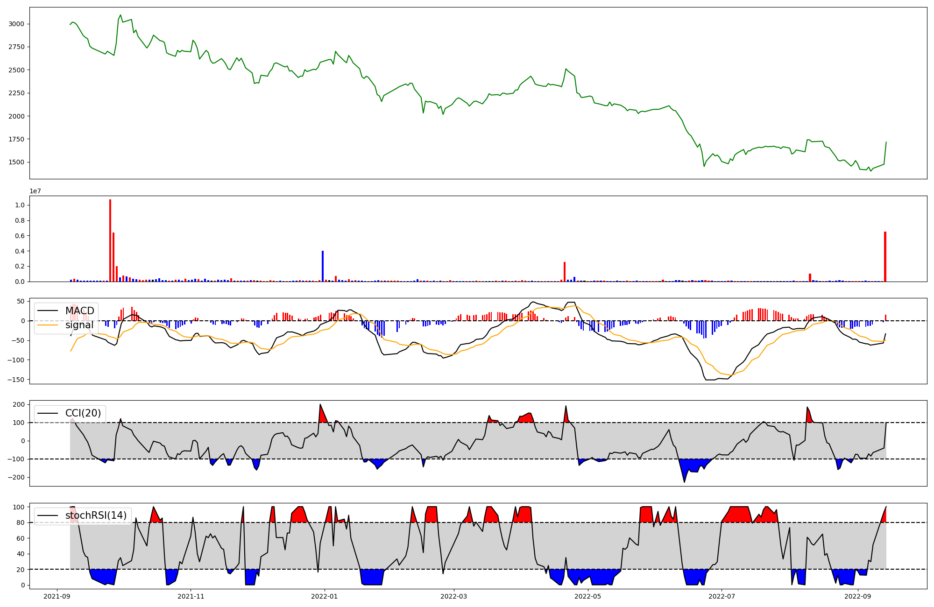Click the 2022-07 x-axis date label

(722, 596)
